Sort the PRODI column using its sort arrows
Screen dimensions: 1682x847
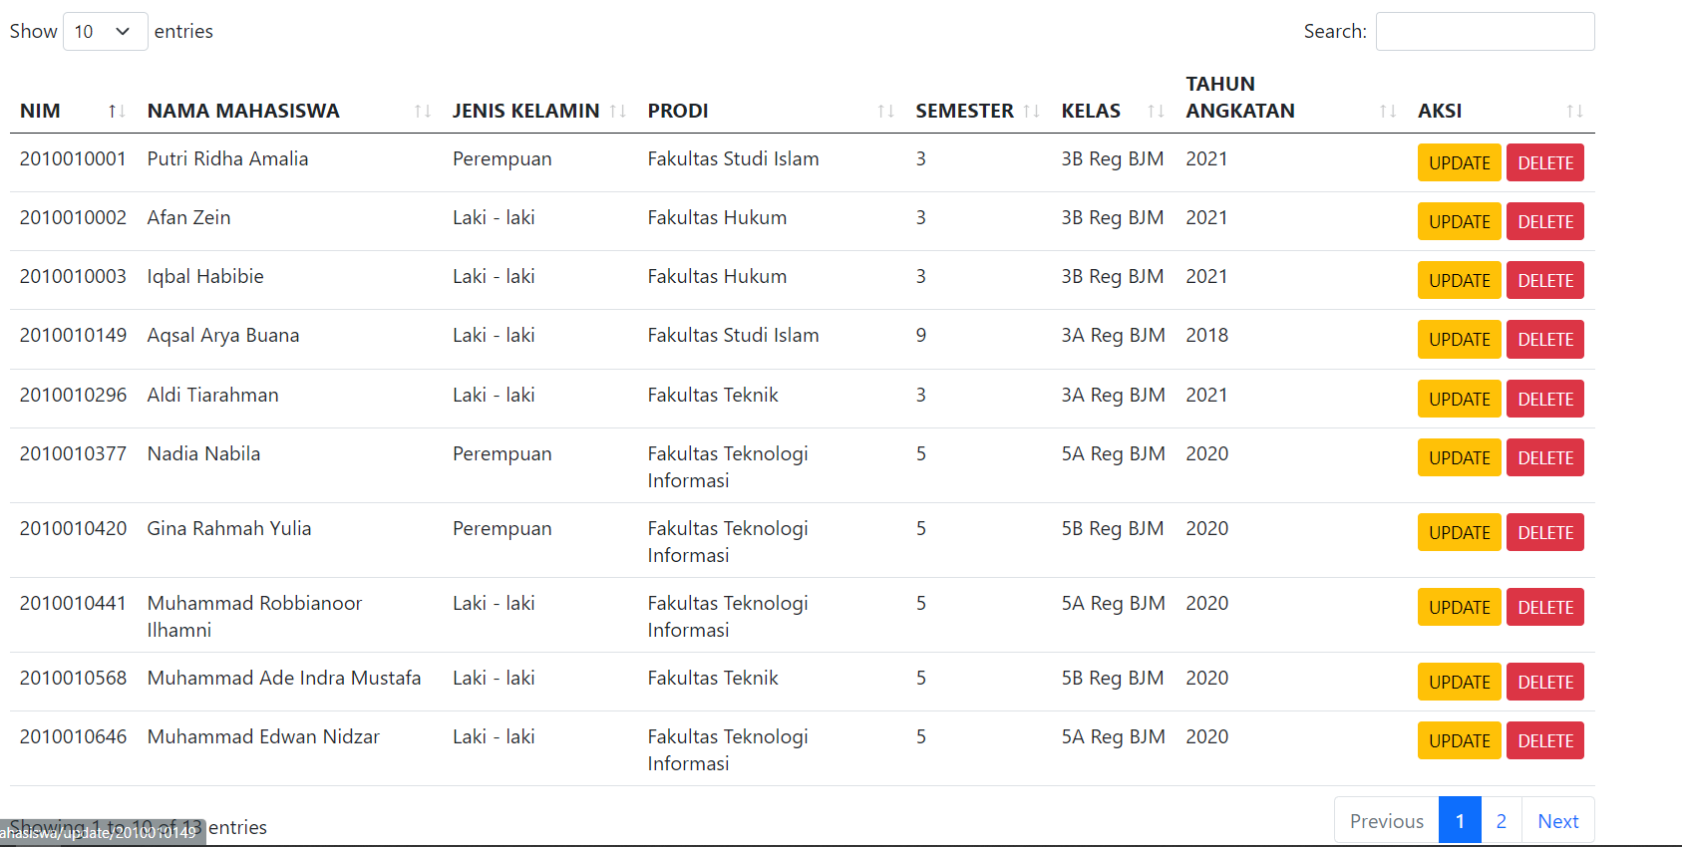886,111
